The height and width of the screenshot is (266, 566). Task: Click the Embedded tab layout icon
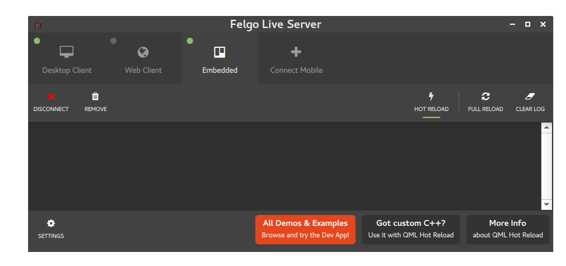(219, 52)
